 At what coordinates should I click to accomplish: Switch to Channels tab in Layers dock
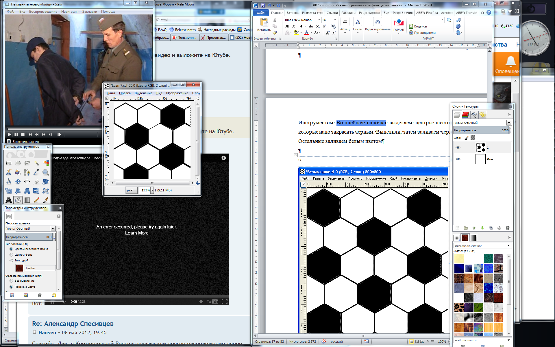(465, 115)
